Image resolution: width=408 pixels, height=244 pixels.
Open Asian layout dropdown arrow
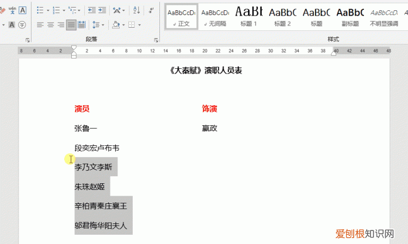pyautogui.click(x=123, y=10)
